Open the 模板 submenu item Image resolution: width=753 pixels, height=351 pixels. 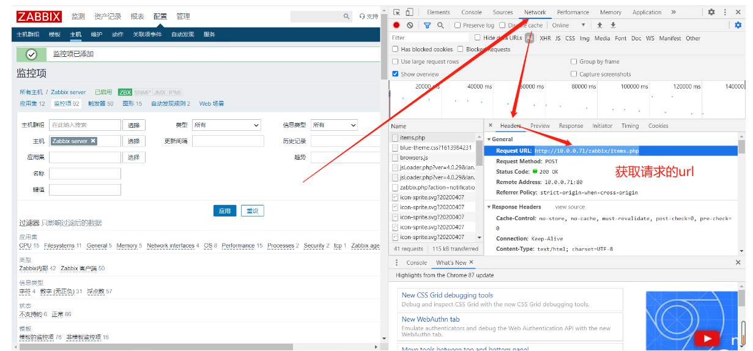pos(54,34)
